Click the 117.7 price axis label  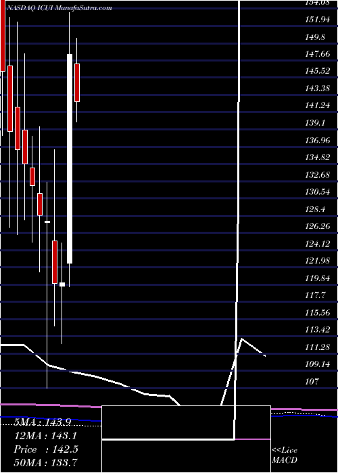coord(315,295)
